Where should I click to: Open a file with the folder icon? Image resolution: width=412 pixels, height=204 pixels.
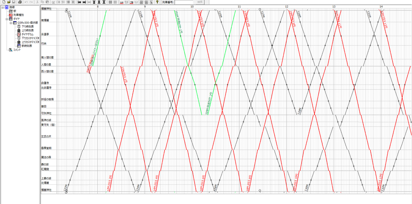click(x=9, y=2)
